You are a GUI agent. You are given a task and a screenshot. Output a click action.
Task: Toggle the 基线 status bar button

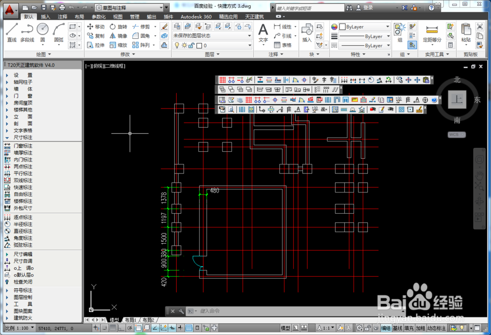coord(397,328)
